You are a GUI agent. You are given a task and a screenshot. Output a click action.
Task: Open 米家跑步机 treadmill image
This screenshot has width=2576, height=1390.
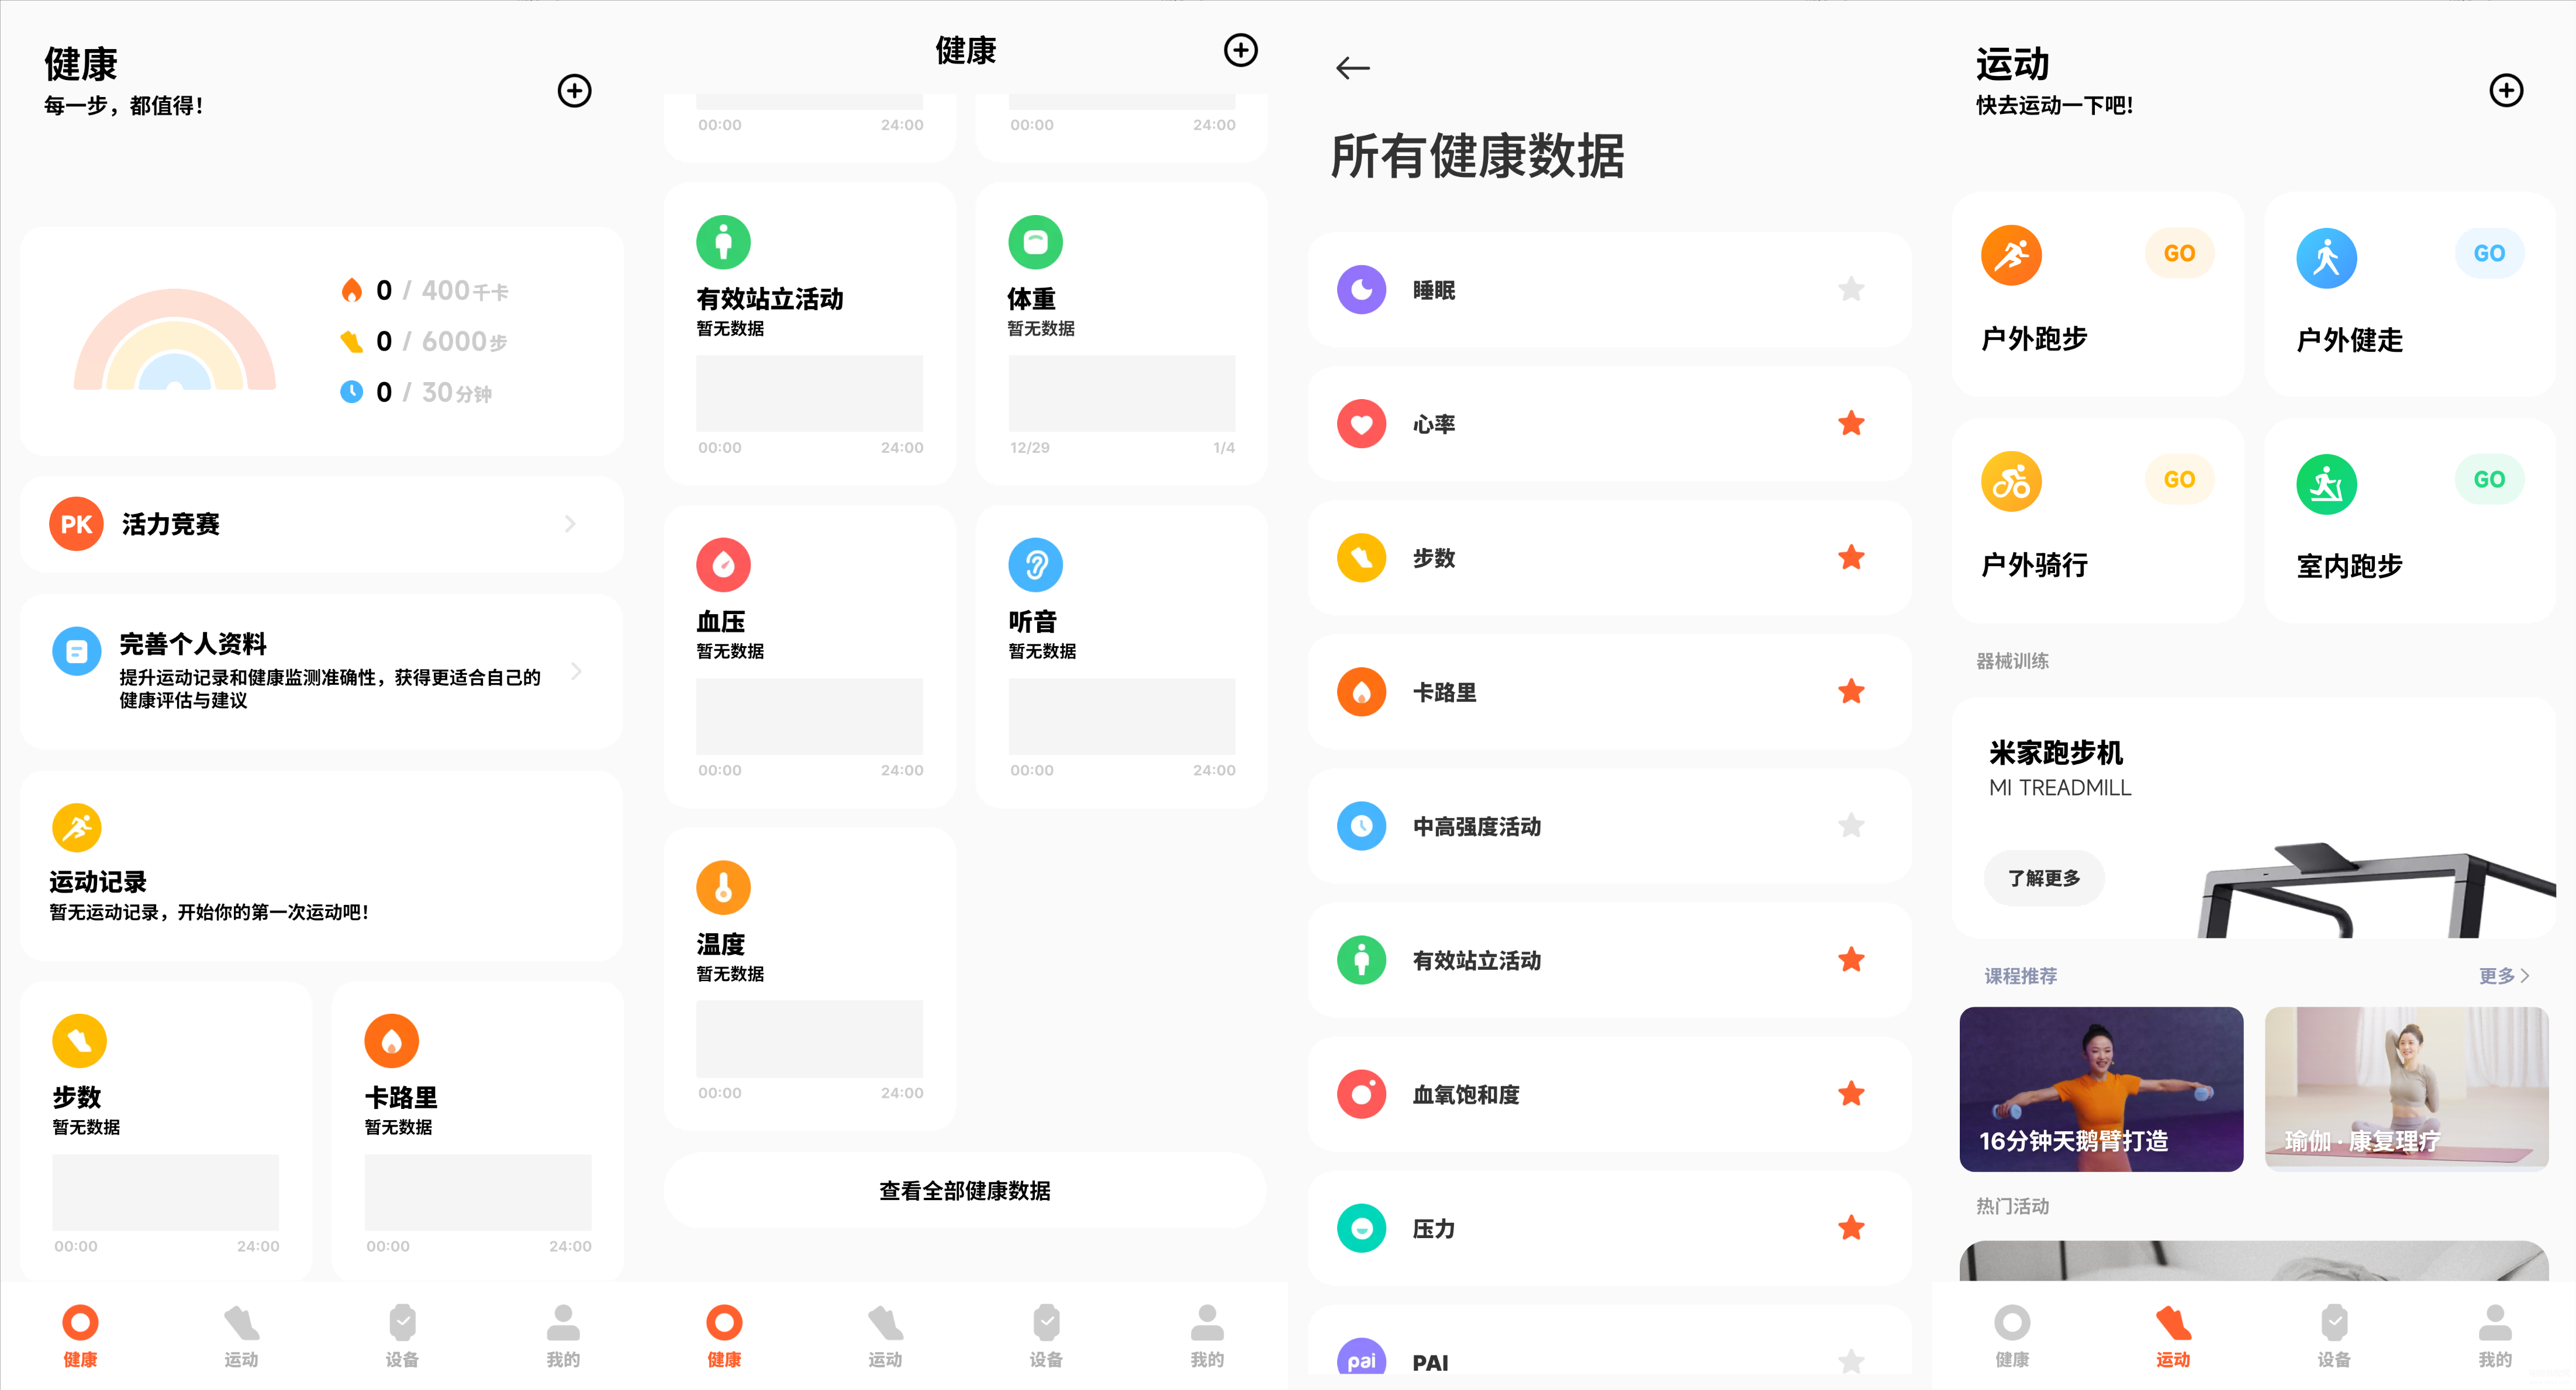(x=2375, y=889)
